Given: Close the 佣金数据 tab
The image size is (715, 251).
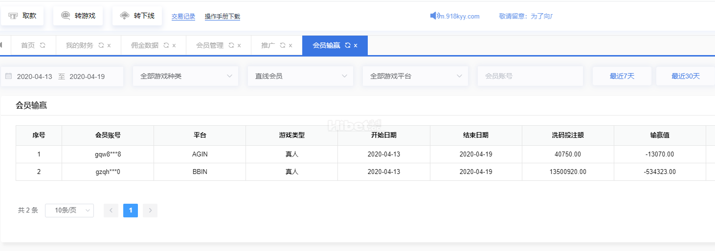Looking at the screenshot, I should pyautogui.click(x=174, y=45).
